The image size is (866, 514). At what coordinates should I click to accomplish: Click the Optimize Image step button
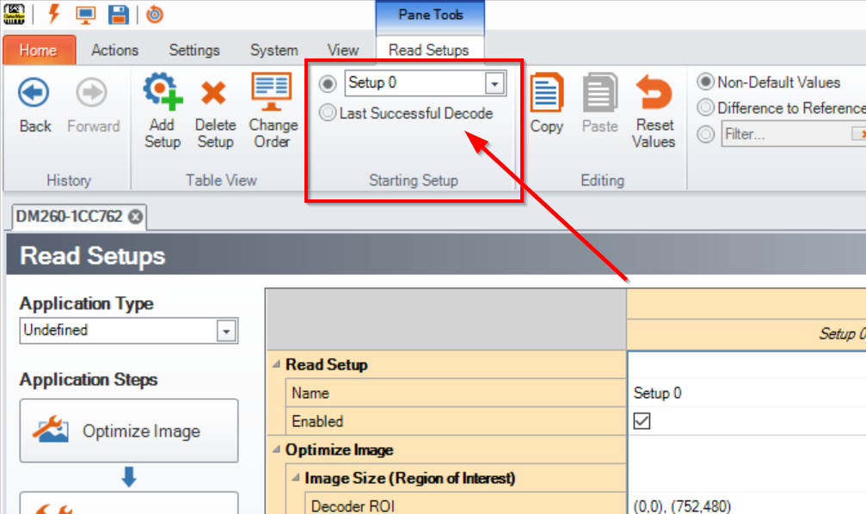[128, 431]
